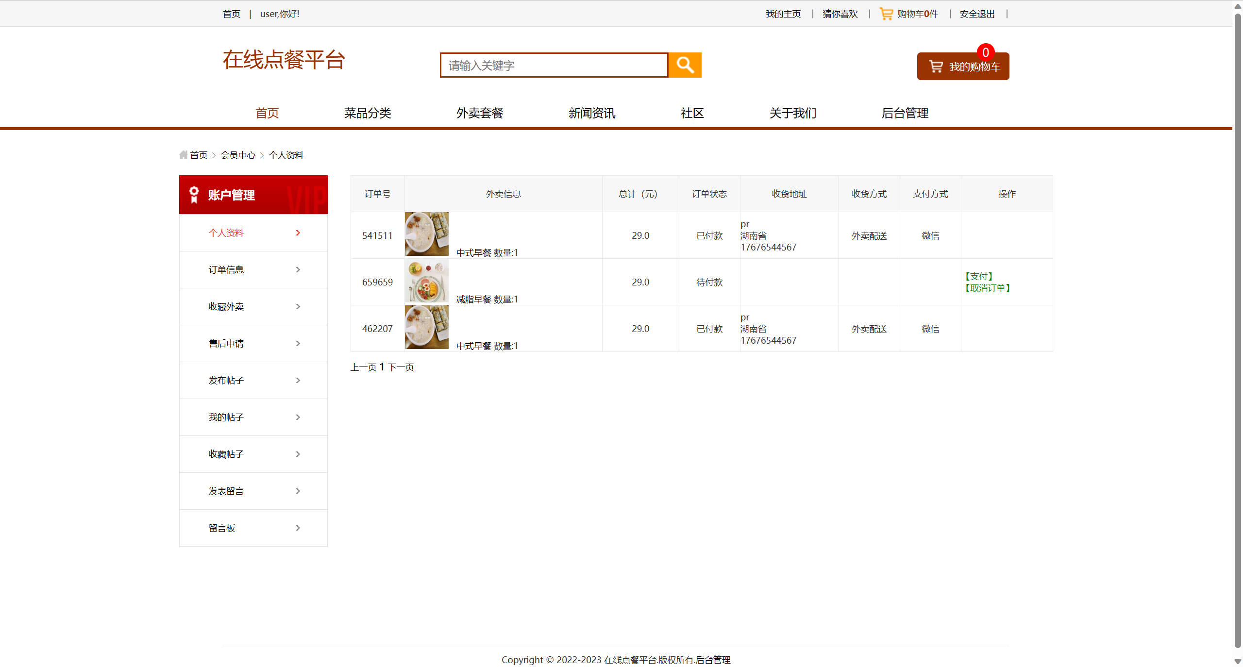Click the red 0 cart badge
The height and width of the screenshot is (667, 1243).
pyautogui.click(x=985, y=52)
